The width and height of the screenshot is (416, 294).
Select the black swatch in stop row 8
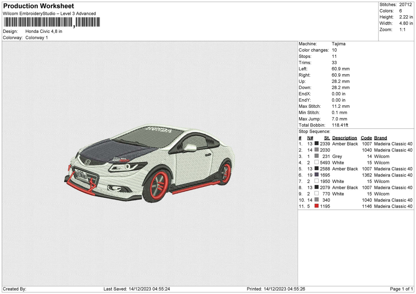(x=317, y=187)
